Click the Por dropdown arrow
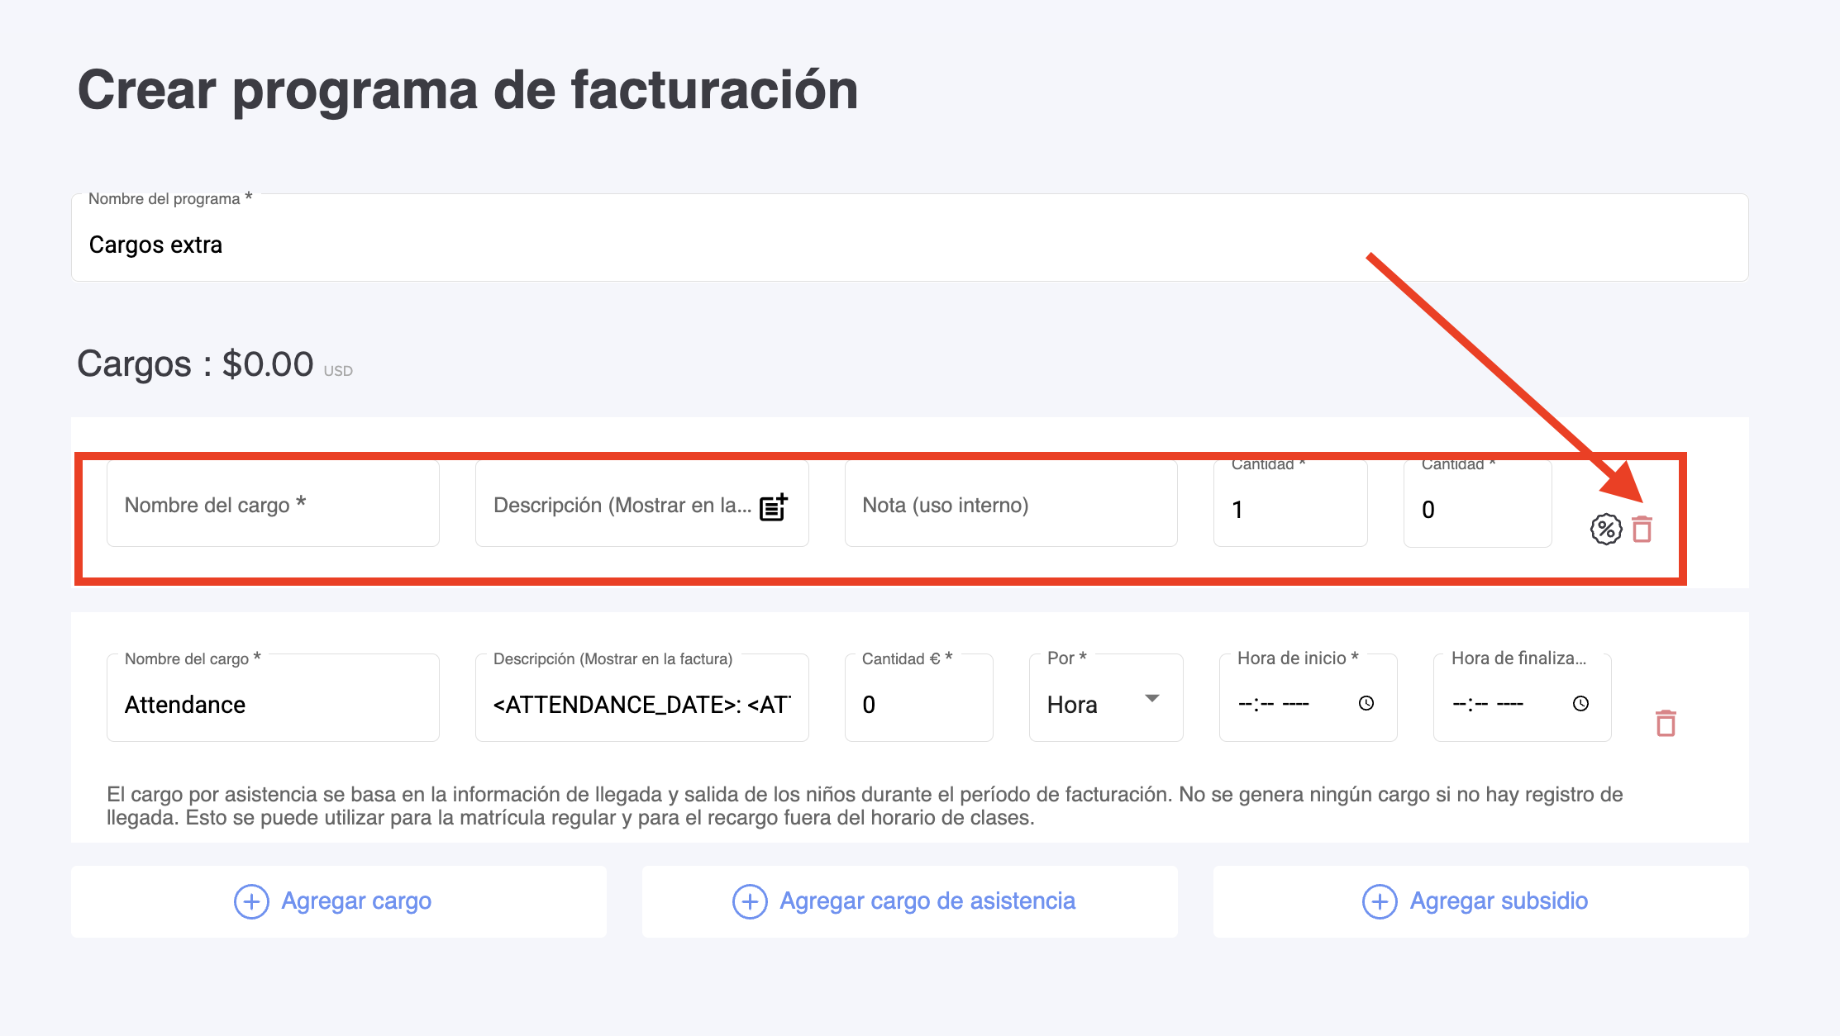This screenshot has width=1840, height=1036. click(x=1152, y=699)
